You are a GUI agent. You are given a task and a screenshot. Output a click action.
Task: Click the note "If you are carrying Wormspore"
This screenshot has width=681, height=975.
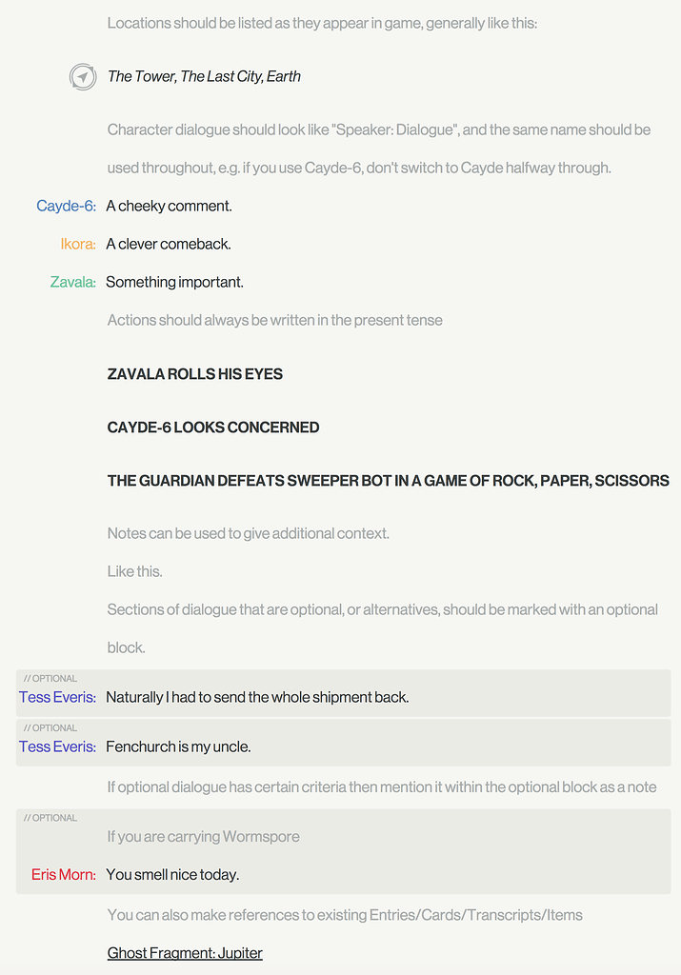[x=203, y=837]
